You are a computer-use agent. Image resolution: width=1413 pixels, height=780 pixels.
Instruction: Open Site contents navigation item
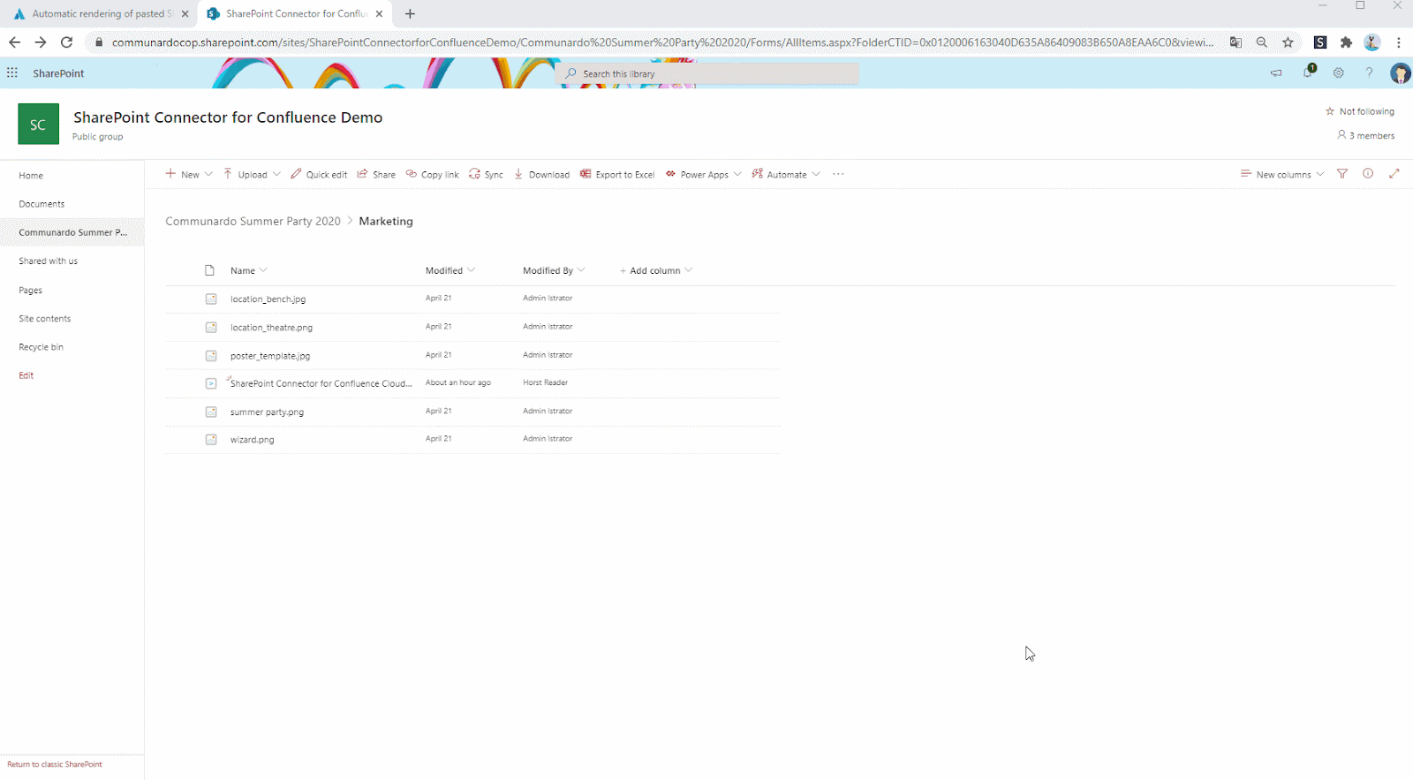(x=45, y=319)
